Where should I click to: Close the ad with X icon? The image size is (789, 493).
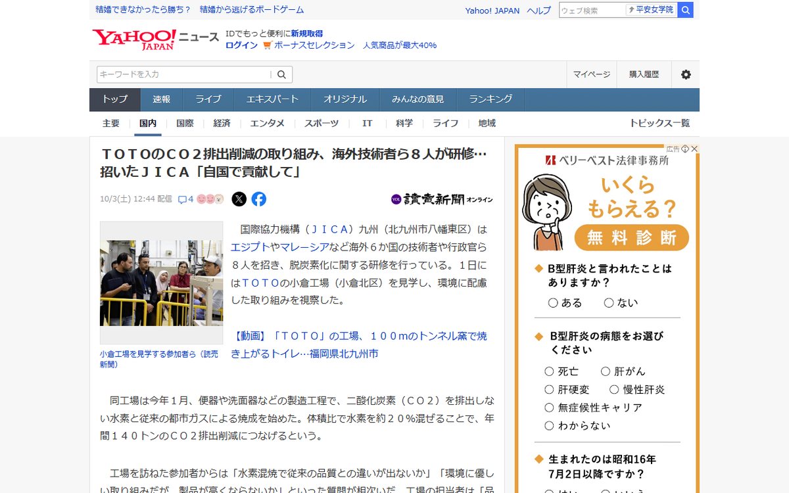click(x=694, y=149)
